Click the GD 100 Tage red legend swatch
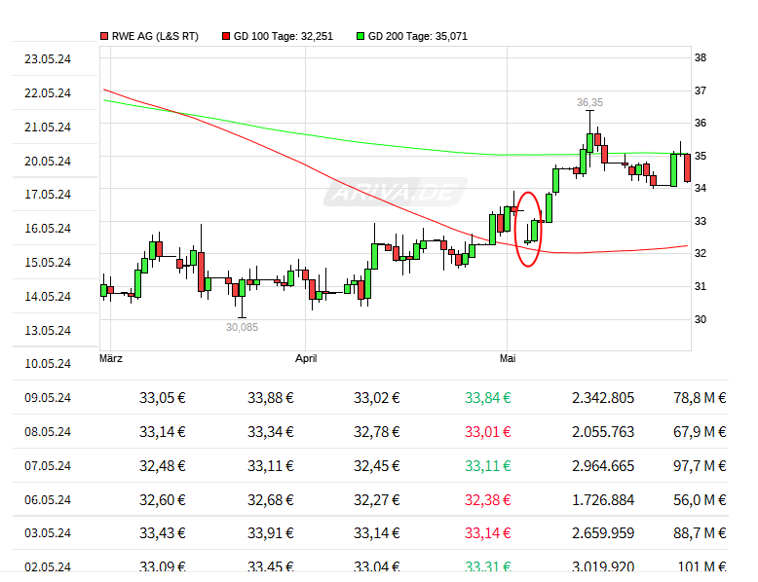This screenshot has height=582, width=758. tap(226, 36)
